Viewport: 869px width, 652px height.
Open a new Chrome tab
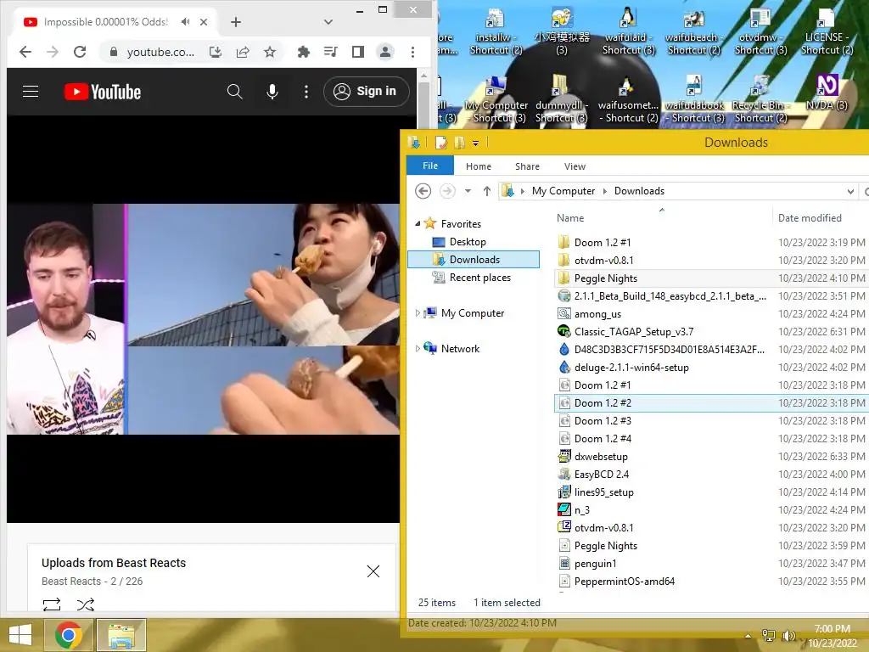(236, 22)
